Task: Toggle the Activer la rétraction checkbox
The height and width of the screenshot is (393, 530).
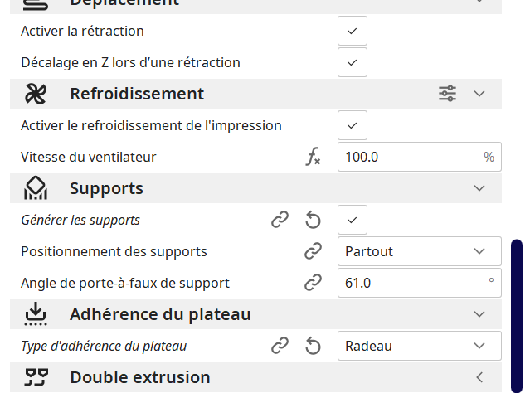Action: tap(353, 31)
